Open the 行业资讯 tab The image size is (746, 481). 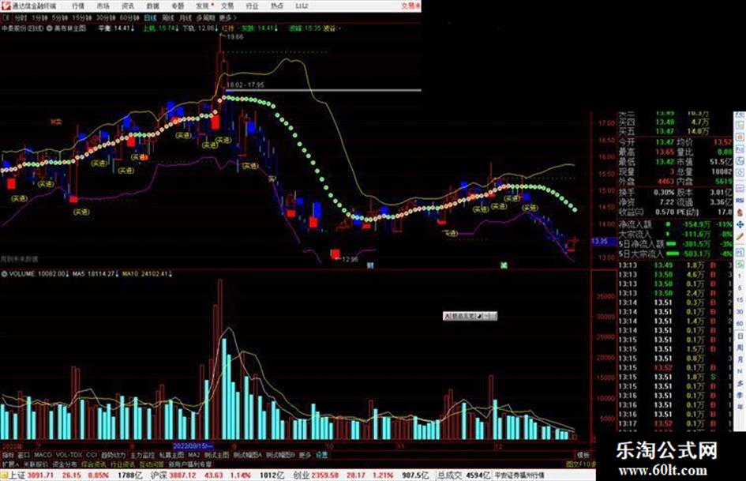[122, 464]
